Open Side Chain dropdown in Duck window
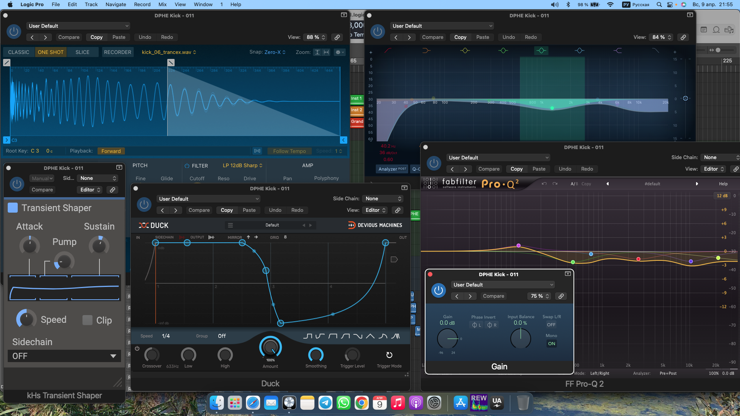 (383, 199)
